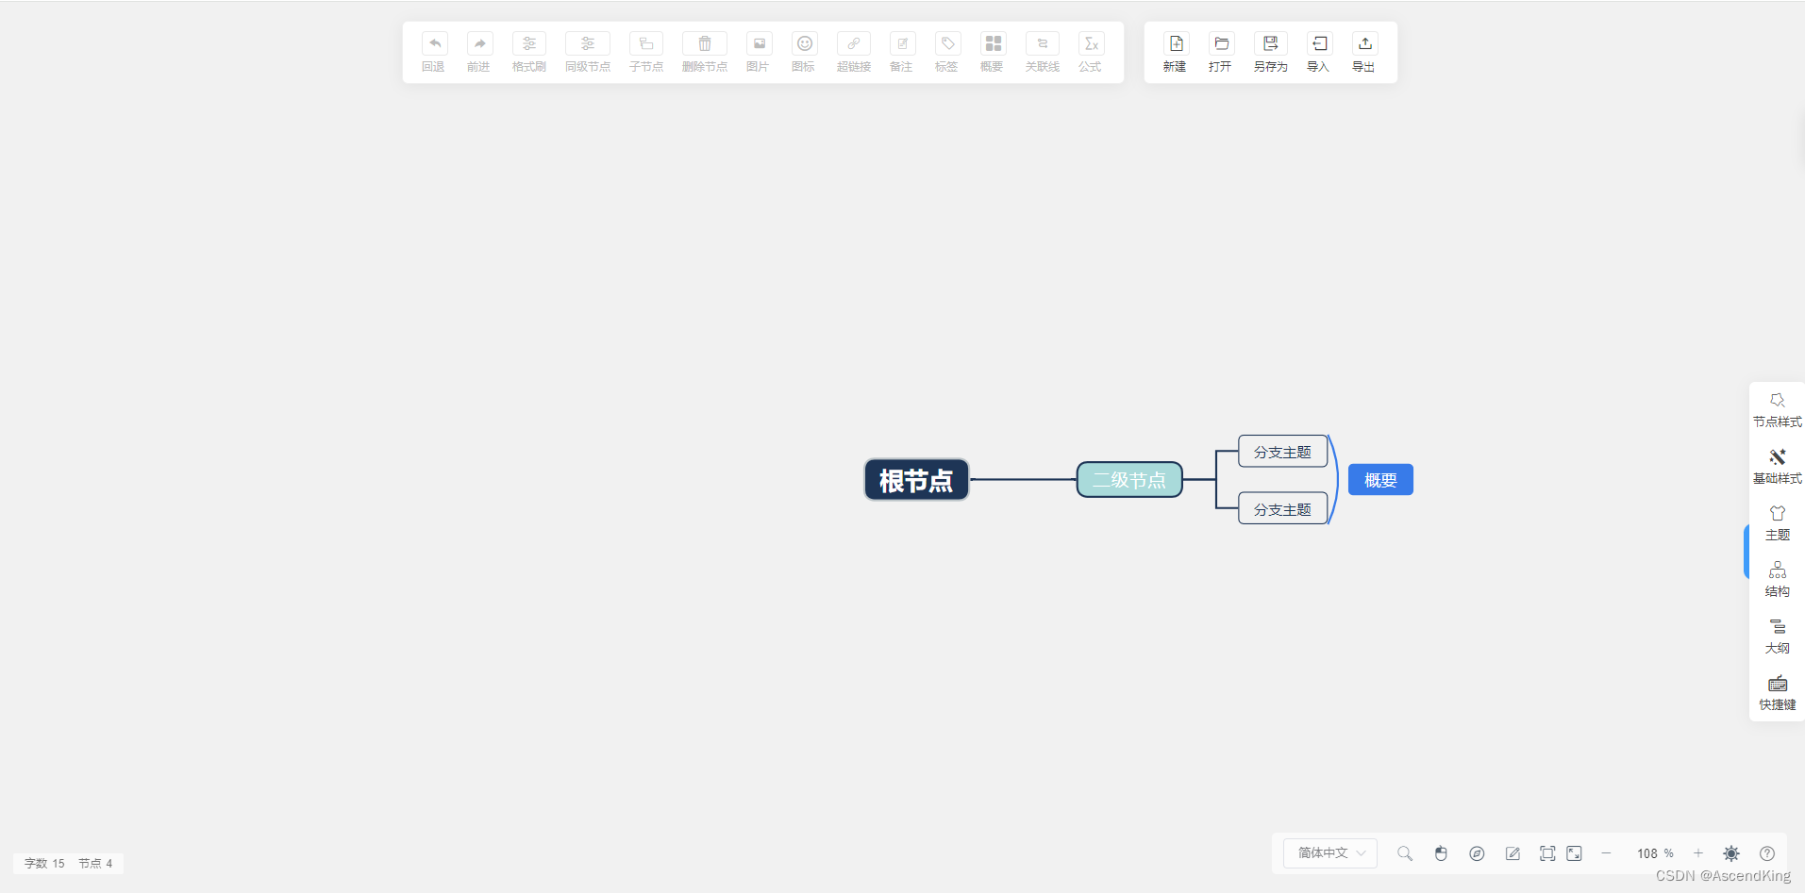
Task: Toggle dark mode with the sun icon
Action: point(1731,853)
